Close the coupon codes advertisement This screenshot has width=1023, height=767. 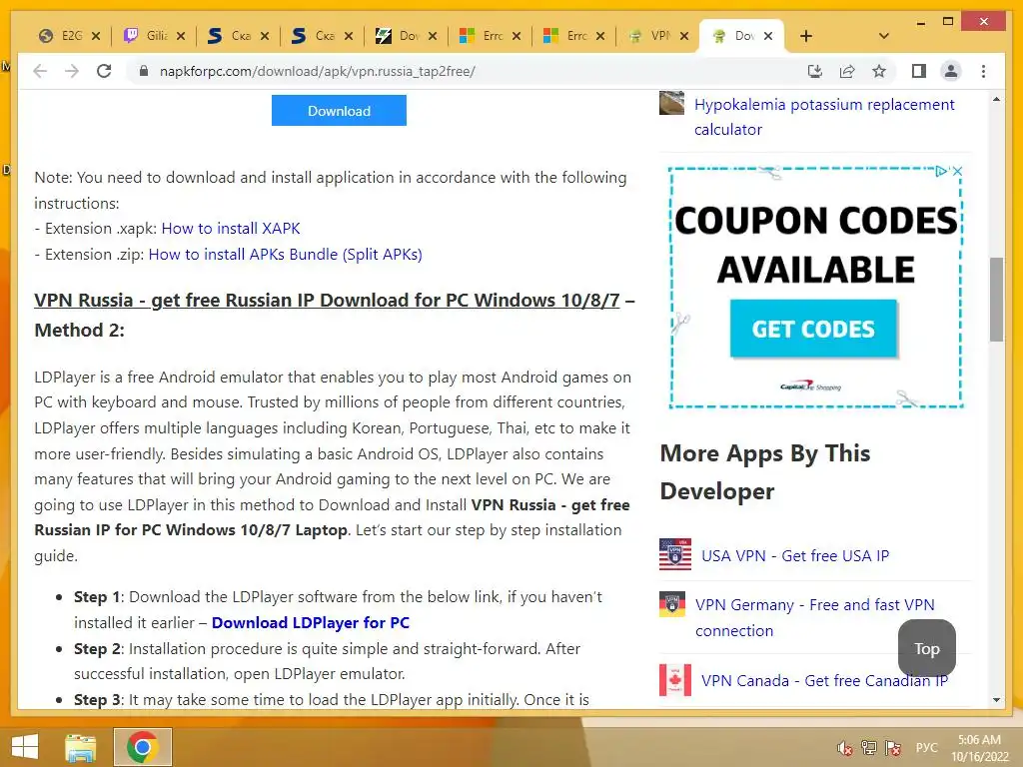pyautogui.click(x=957, y=171)
